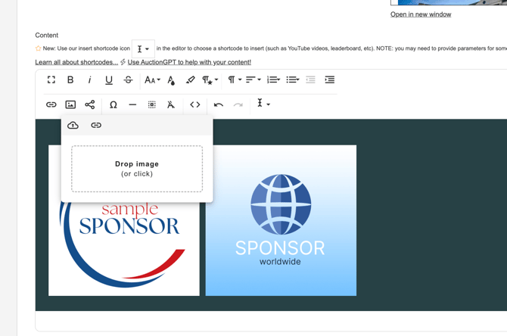
Task: Increase indent of the paragraph
Action: pos(330,79)
